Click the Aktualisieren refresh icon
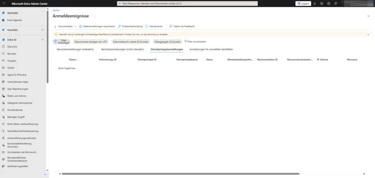This screenshot has width=375, height=178. point(147,26)
